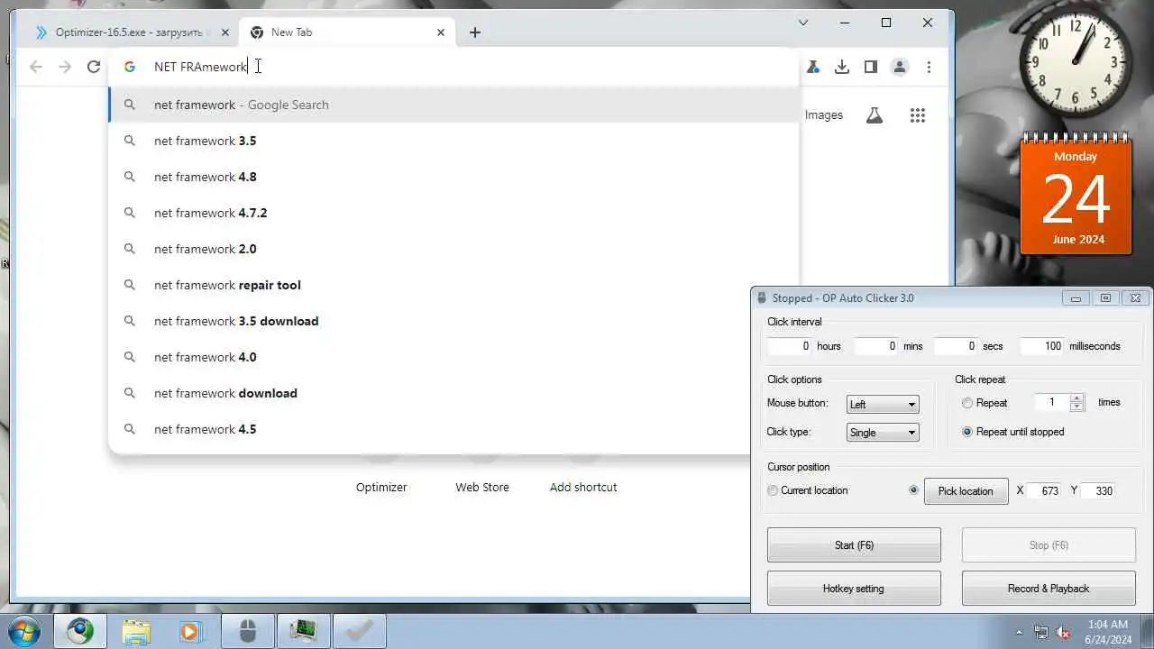The image size is (1154, 649).
Task: Open the Images link
Action: click(x=824, y=115)
